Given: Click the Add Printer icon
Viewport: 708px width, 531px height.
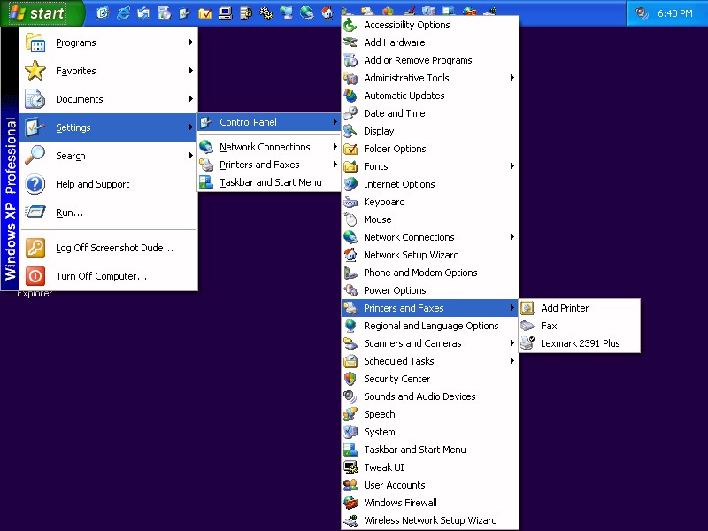Looking at the screenshot, I should point(527,308).
